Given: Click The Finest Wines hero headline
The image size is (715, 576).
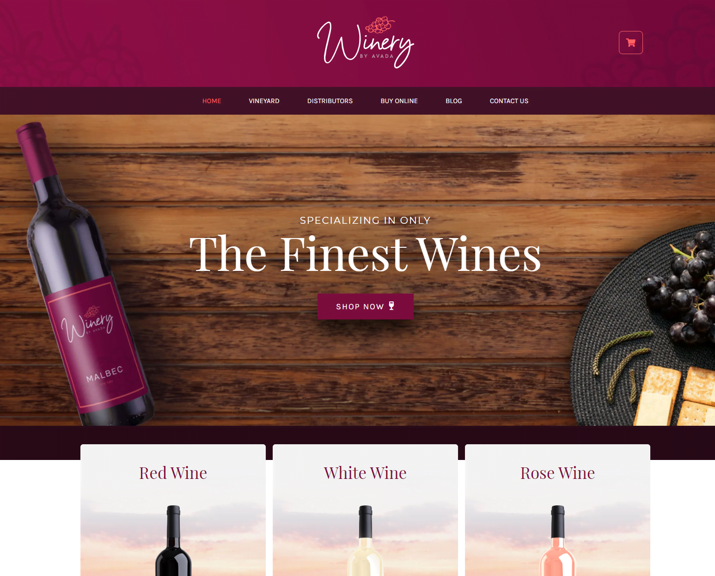Looking at the screenshot, I should (365, 254).
